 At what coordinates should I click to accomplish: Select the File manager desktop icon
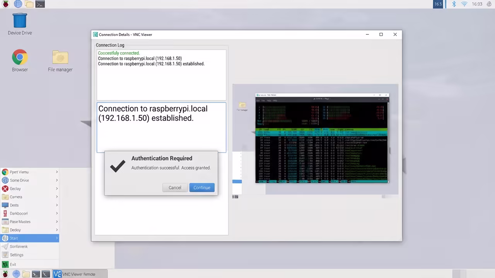pos(60,61)
